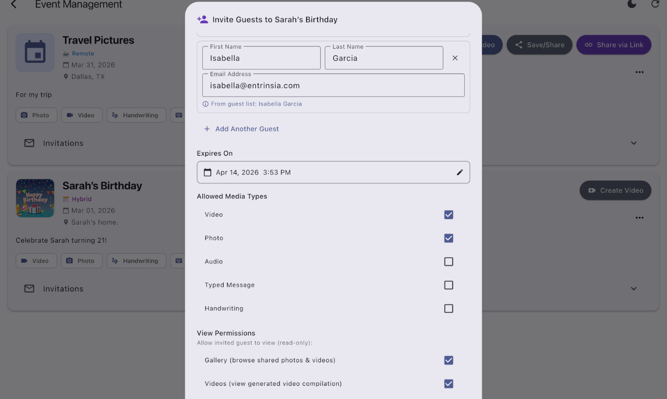Screen dimensions: 667x399
Task: Click the refresh icon in top bar
Action: click(x=655, y=4)
